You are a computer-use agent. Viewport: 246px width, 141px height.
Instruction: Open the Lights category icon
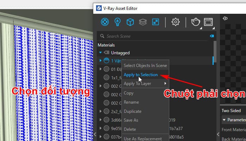[x=117, y=22]
